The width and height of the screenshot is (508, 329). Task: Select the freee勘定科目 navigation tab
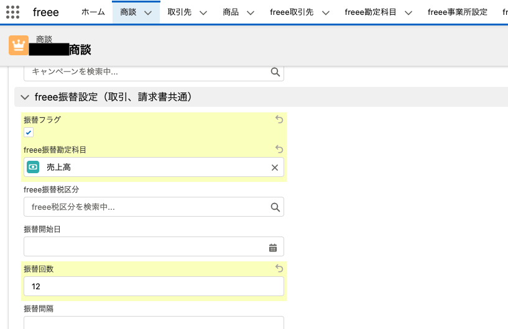click(x=371, y=12)
